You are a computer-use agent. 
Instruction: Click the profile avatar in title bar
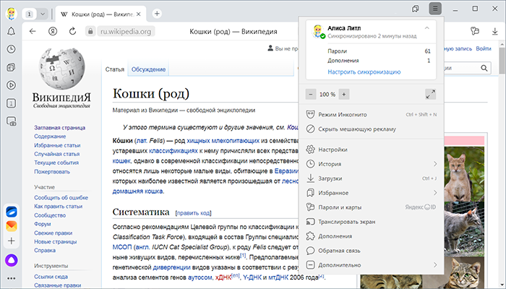[x=12, y=14]
